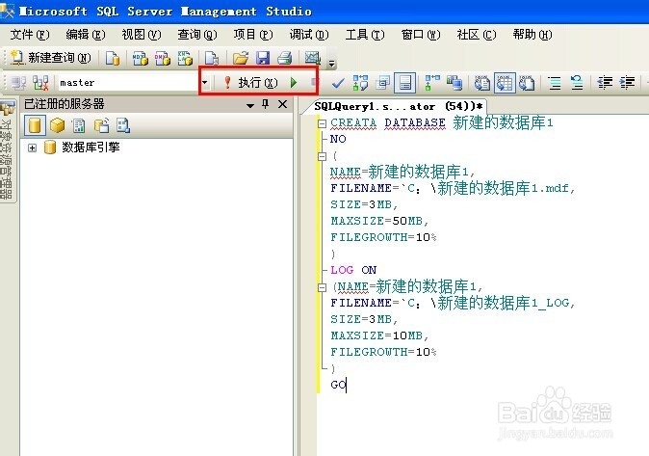Select the SQLQuery1 editor tab
The height and width of the screenshot is (456, 649).
(x=399, y=107)
